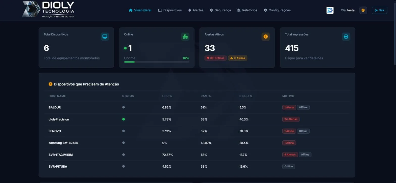Click the 3 Avisos badge
The image size is (396, 183).
pos(238,58)
